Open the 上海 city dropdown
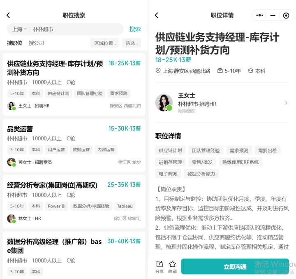The width and height of the screenshot is (296, 279). pos(19,29)
